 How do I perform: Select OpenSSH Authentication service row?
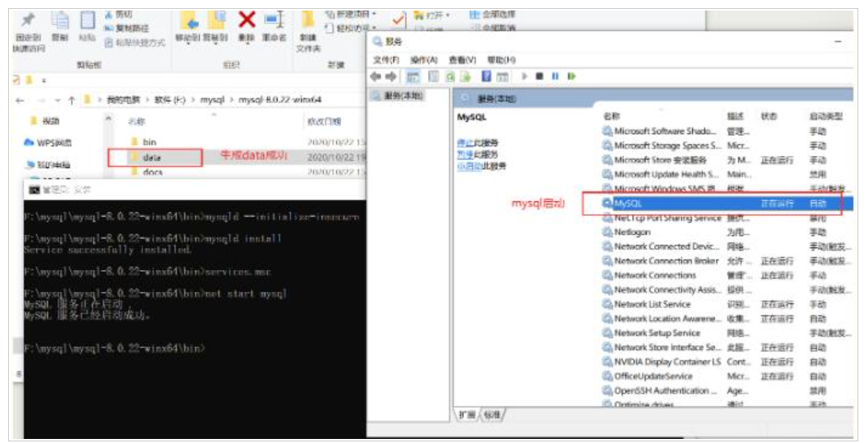pos(726,390)
